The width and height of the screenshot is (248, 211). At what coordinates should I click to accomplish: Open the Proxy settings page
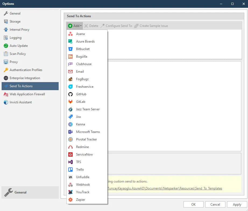[30, 62]
